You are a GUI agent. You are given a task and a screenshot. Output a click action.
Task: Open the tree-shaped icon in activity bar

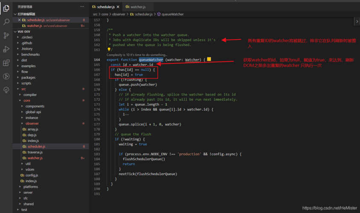tap(6, 89)
